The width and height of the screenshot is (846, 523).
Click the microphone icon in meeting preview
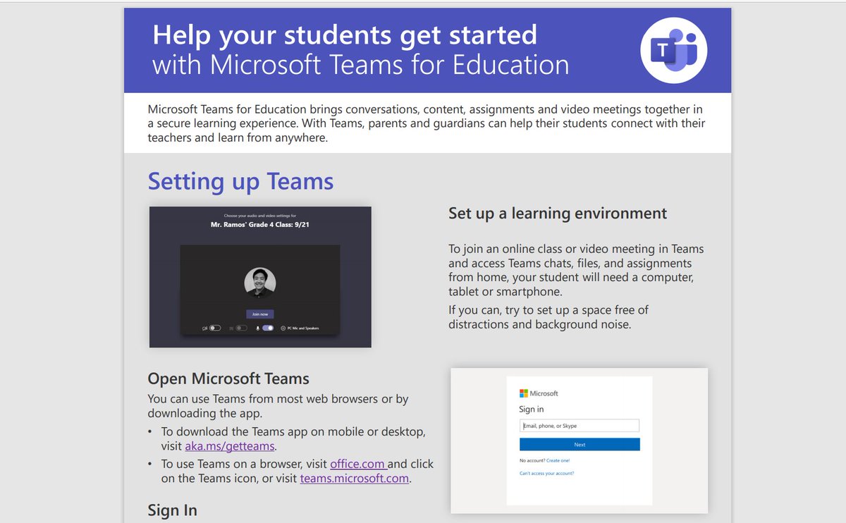(257, 328)
